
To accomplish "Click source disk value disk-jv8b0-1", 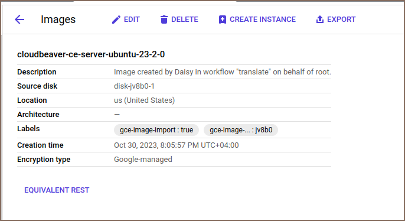I will point(134,86).
